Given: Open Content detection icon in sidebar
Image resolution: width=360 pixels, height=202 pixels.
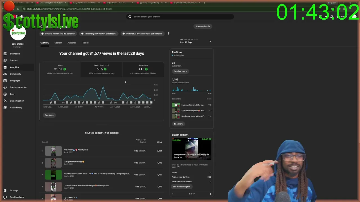Looking at the screenshot, I should (x=5, y=87).
